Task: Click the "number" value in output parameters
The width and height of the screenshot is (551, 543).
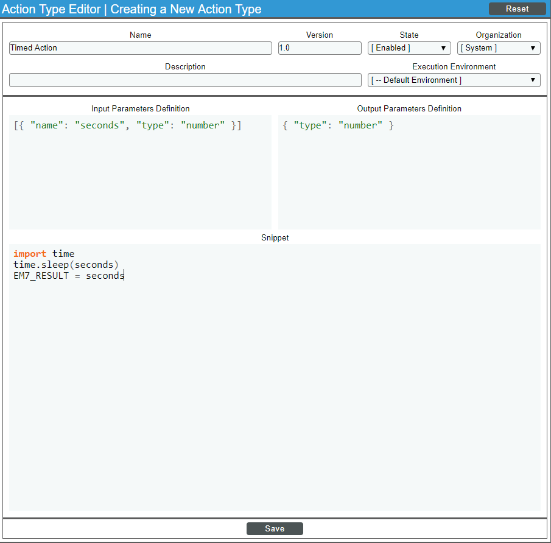Action: coord(360,125)
